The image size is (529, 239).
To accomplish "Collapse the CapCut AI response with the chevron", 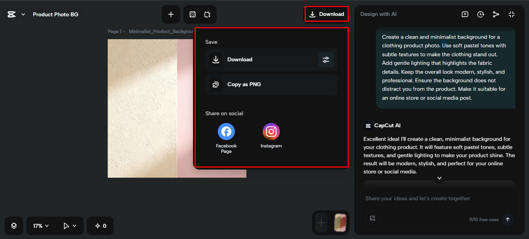I will (439, 178).
